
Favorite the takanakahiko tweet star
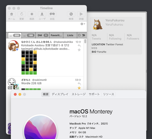(79, 50)
